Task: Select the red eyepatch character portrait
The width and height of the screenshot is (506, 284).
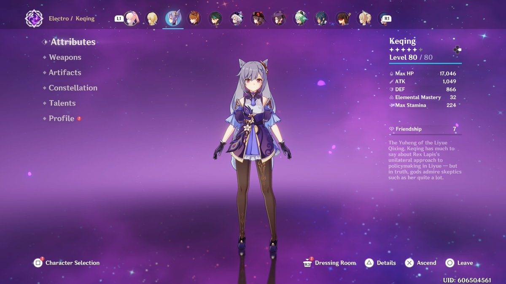Action: 342,19
